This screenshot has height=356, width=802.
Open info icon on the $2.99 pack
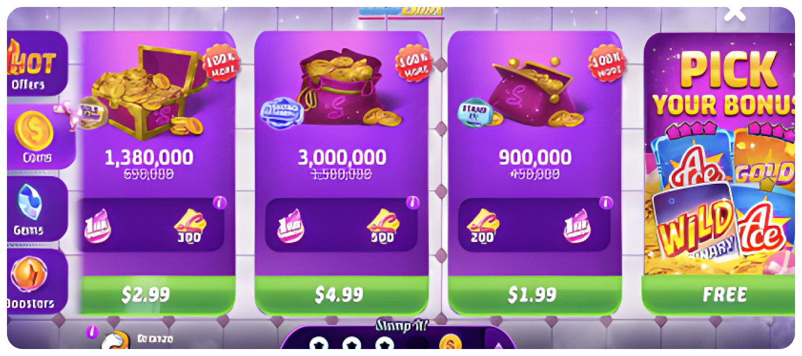pyautogui.click(x=220, y=202)
